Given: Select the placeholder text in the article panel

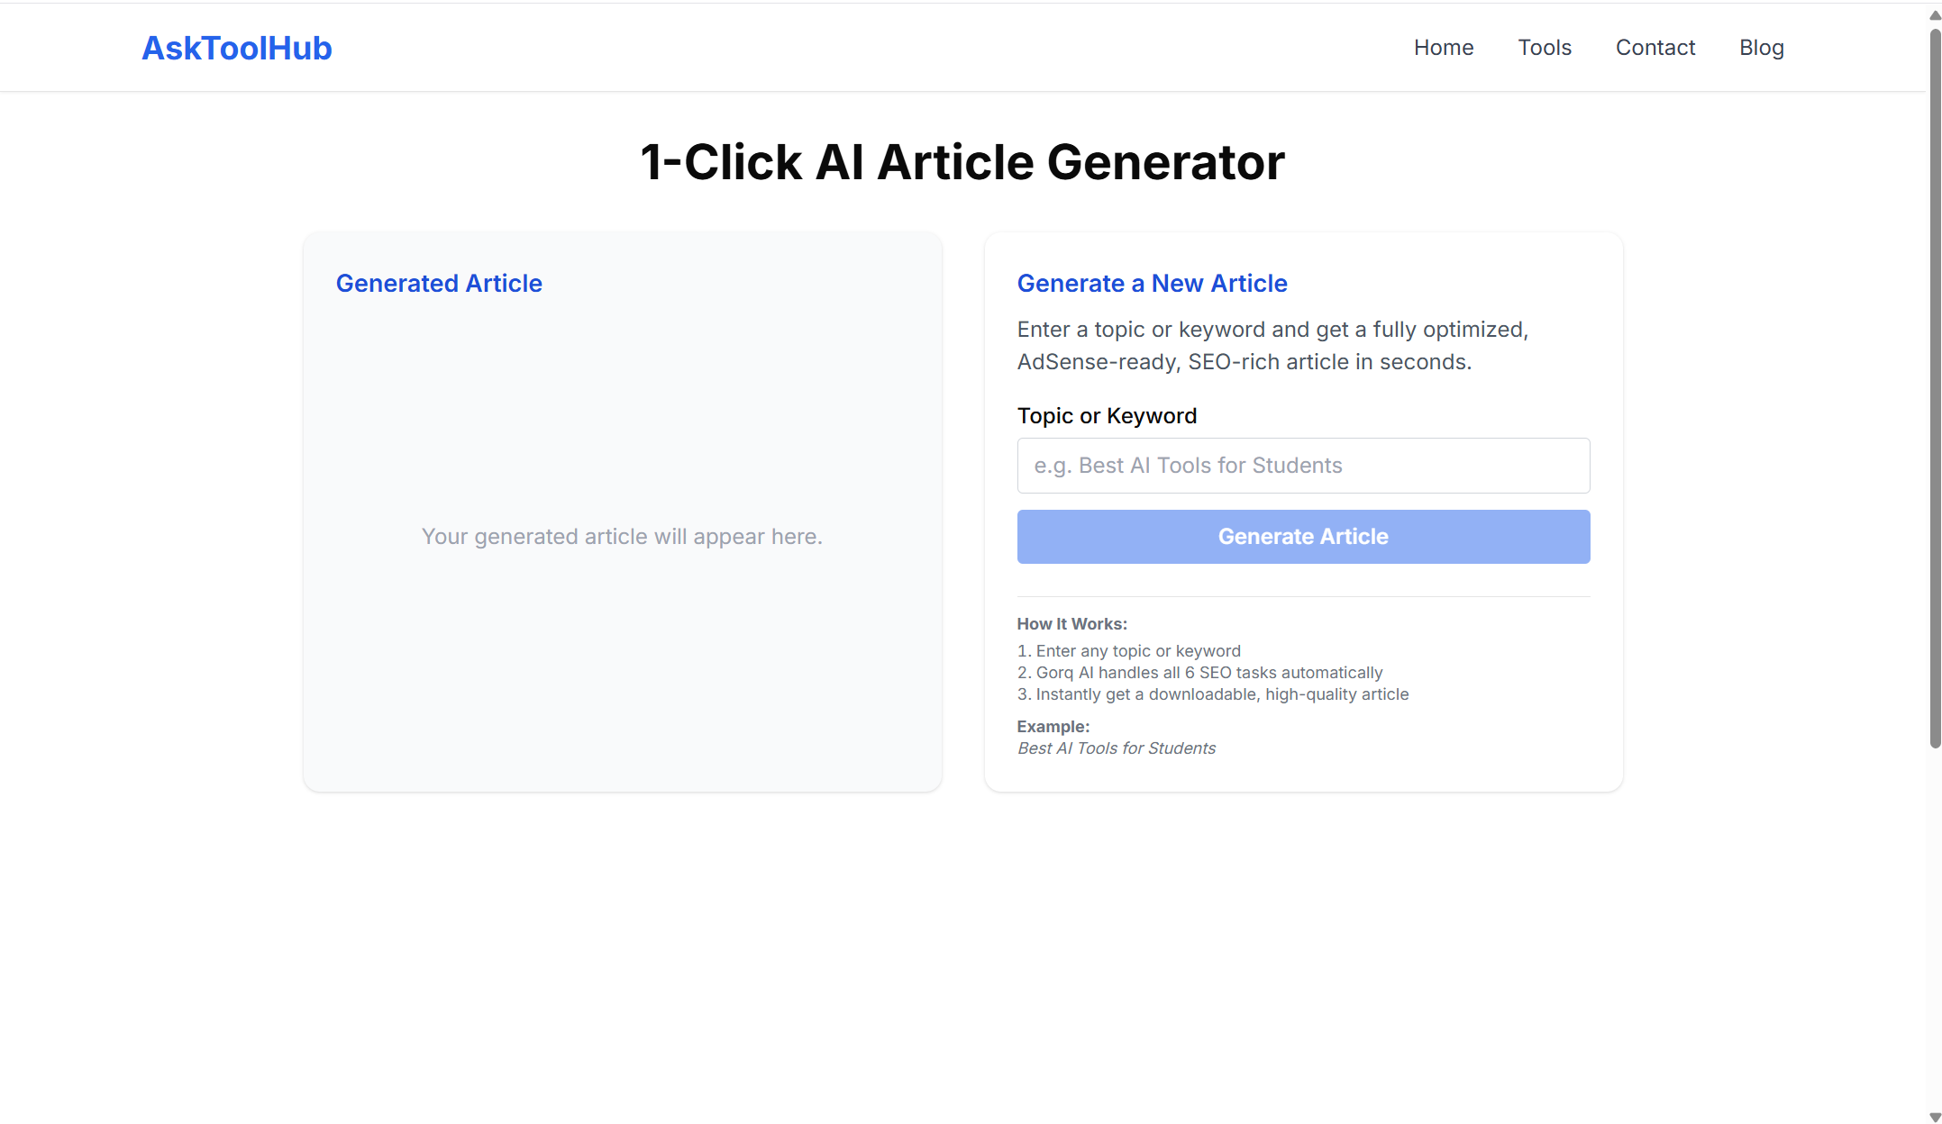Looking at the screenshot, I should [622, 536].
